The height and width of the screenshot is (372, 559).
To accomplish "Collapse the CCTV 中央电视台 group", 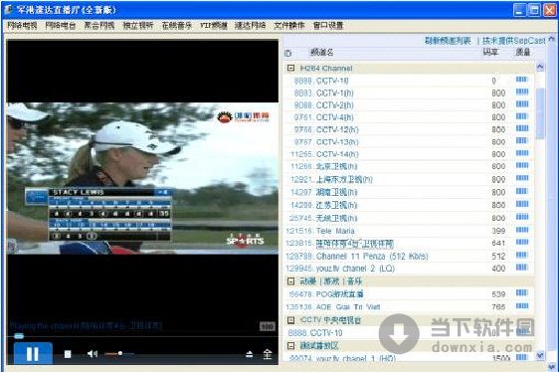I will (290, 320).
